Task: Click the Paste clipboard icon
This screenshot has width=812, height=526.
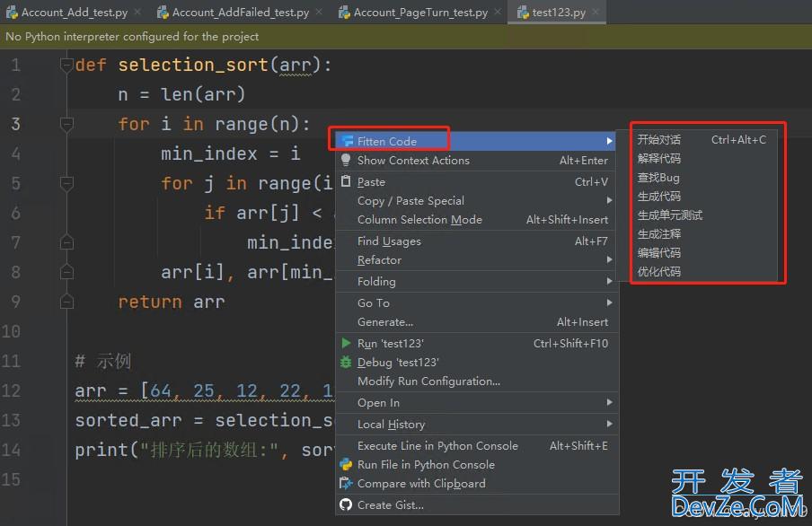Action: coord(346,181)
